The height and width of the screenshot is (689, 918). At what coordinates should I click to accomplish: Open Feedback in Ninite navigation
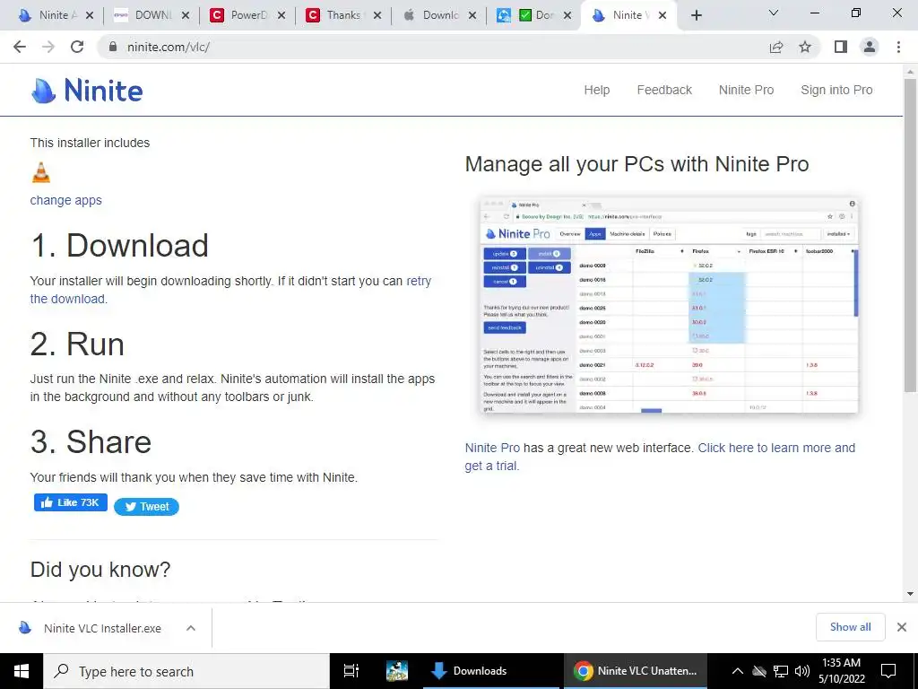pyautogui.click(x=664, y=90)
